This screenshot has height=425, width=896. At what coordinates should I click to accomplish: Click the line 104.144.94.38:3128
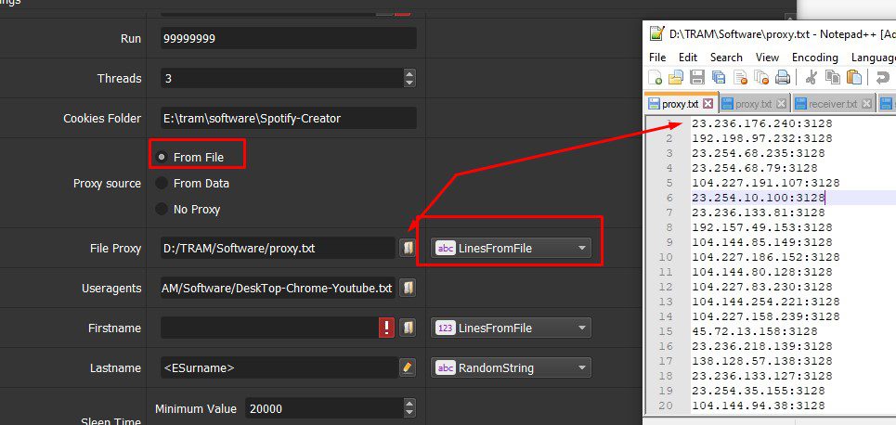pyautogui.click(x=759, y=406)
